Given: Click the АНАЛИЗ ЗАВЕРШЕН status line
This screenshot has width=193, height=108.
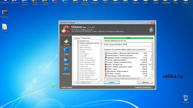Looking at the screenshot, I should click(x=115, y=41).
